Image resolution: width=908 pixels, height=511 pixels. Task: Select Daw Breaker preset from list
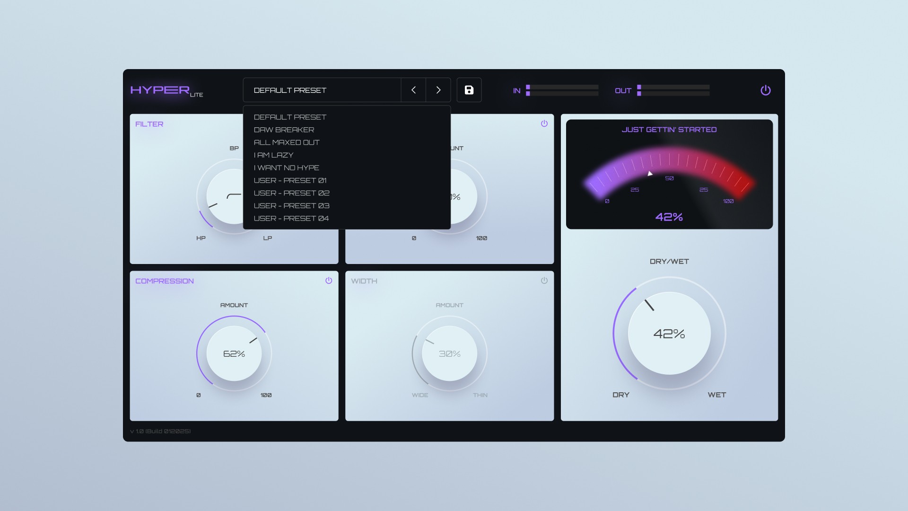[284, 130]
